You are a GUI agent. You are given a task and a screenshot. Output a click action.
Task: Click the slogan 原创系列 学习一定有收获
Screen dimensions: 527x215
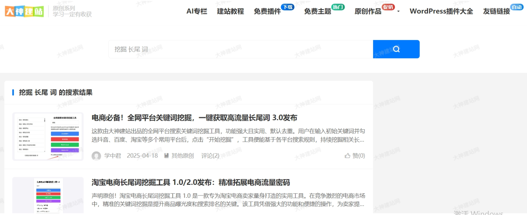point(72,11)
